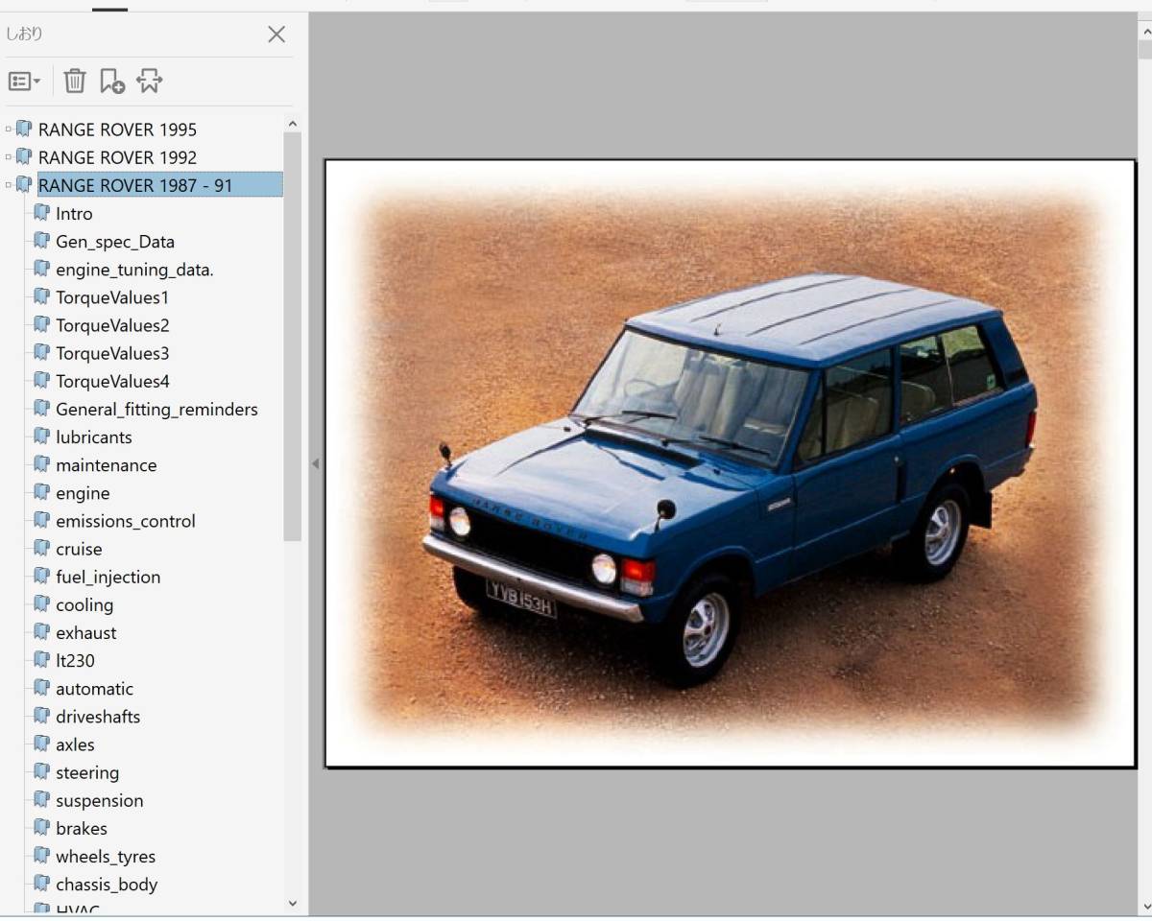Open the exhaust bookmark
This screenshot has width=1152, height=921.
point(86,633)
